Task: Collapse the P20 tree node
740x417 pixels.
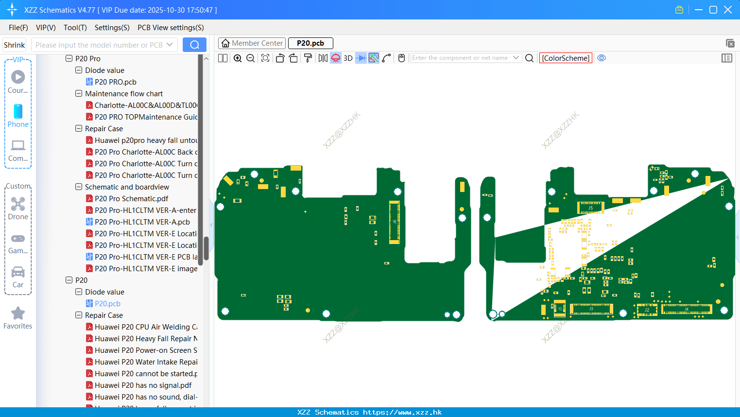Action: [x=69, y=280]
